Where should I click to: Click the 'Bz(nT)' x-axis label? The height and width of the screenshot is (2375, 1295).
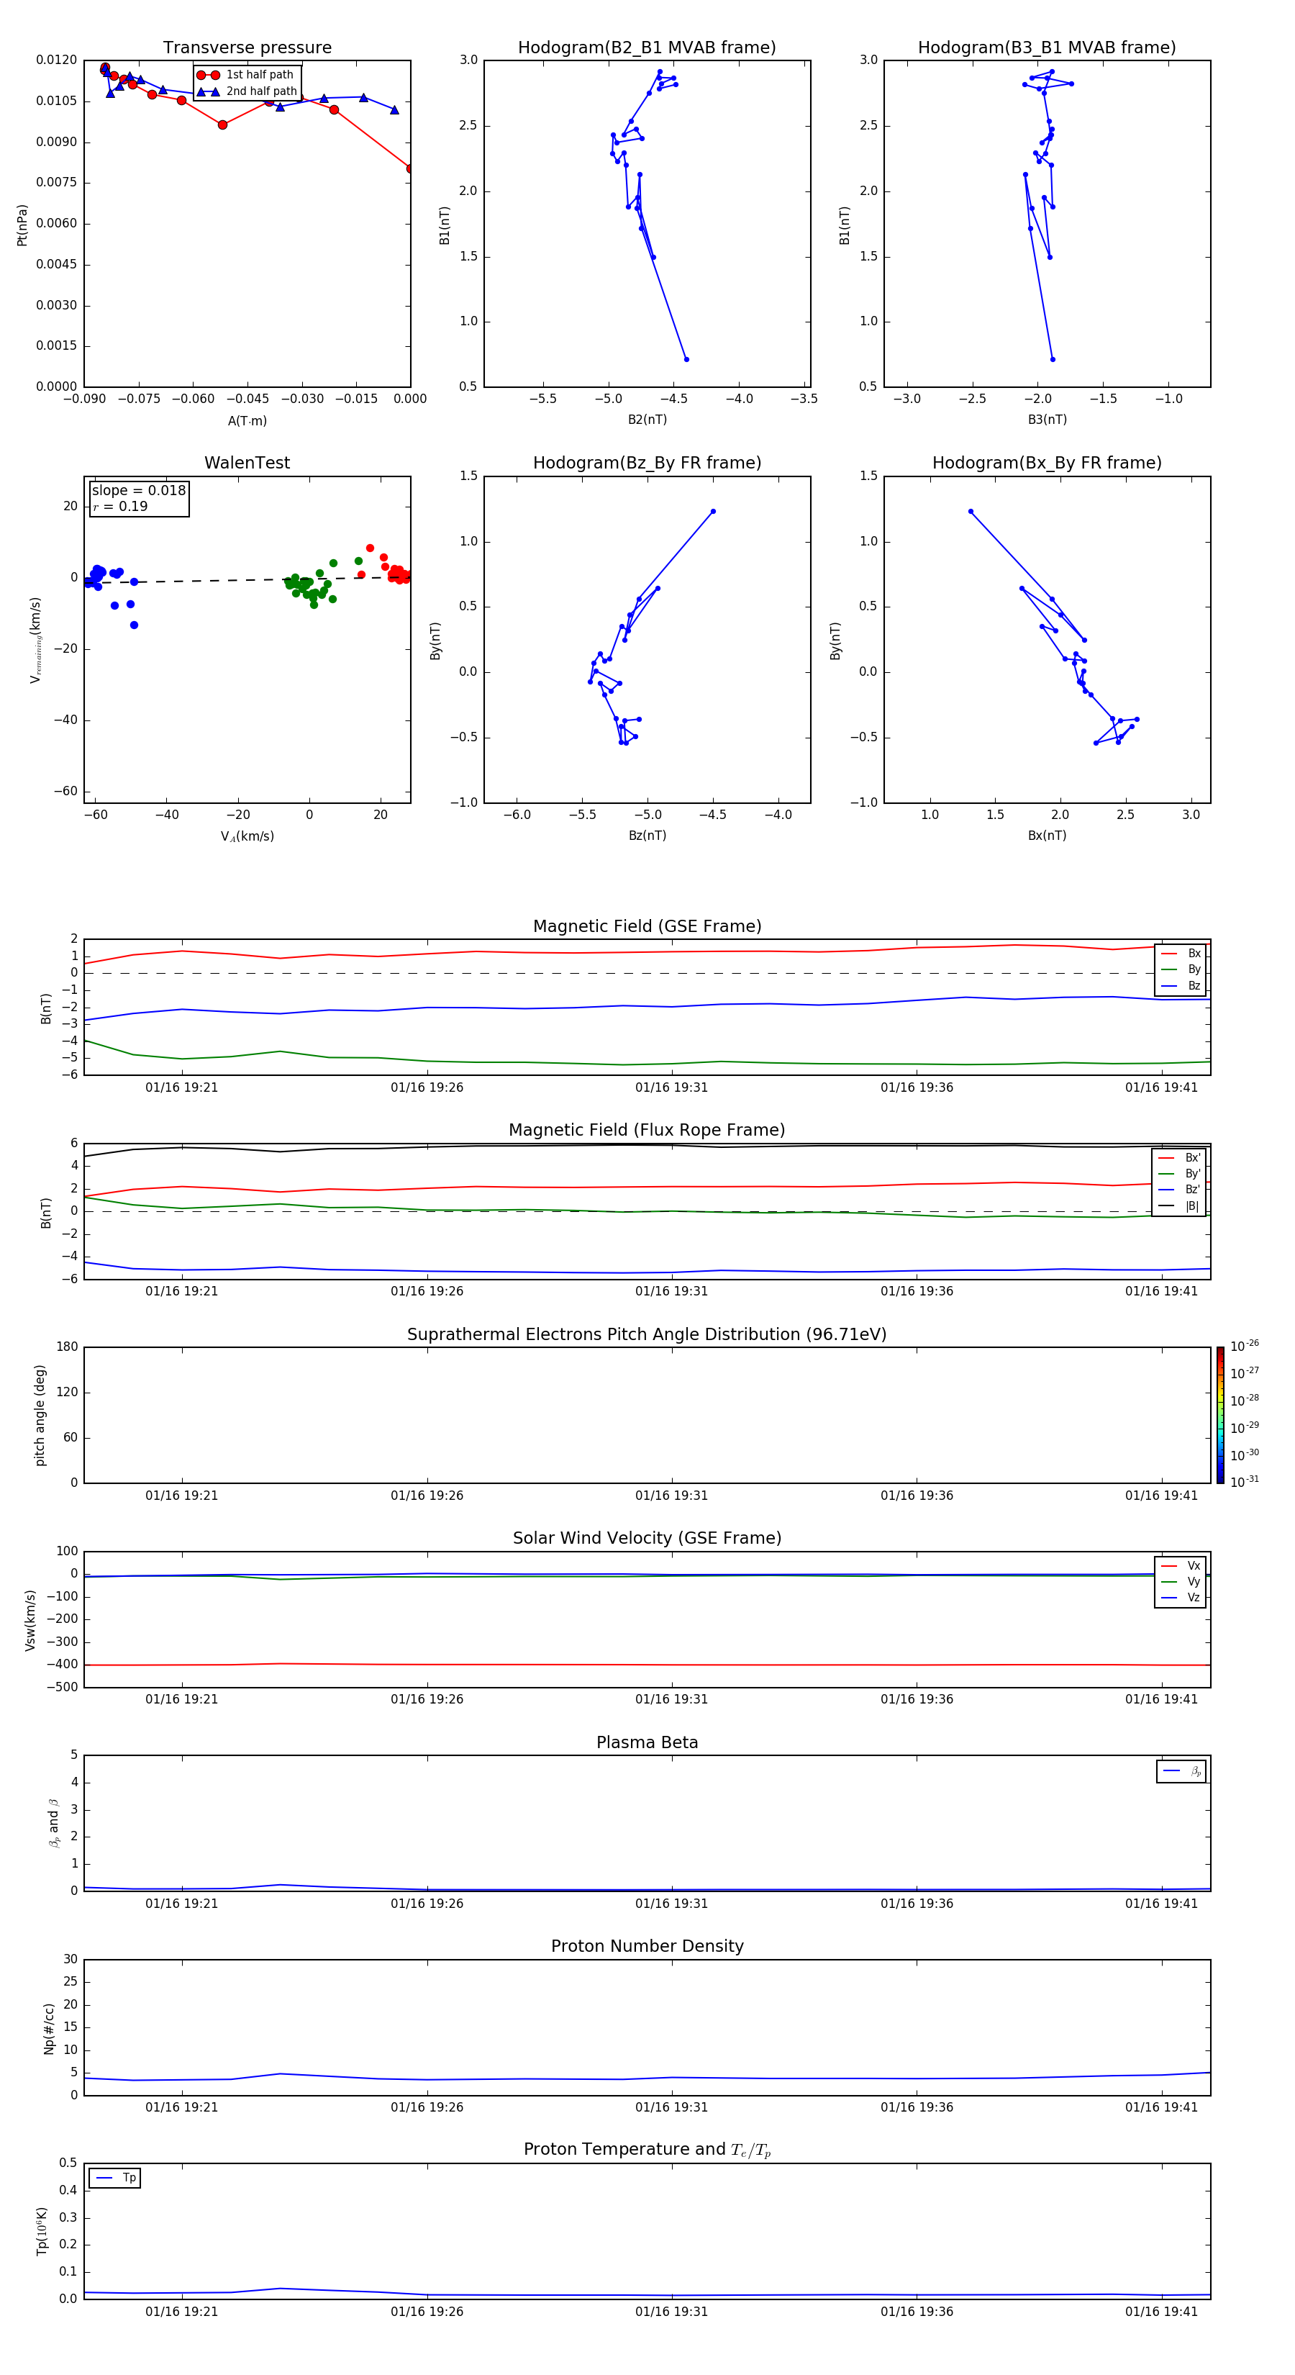point(647,836)
